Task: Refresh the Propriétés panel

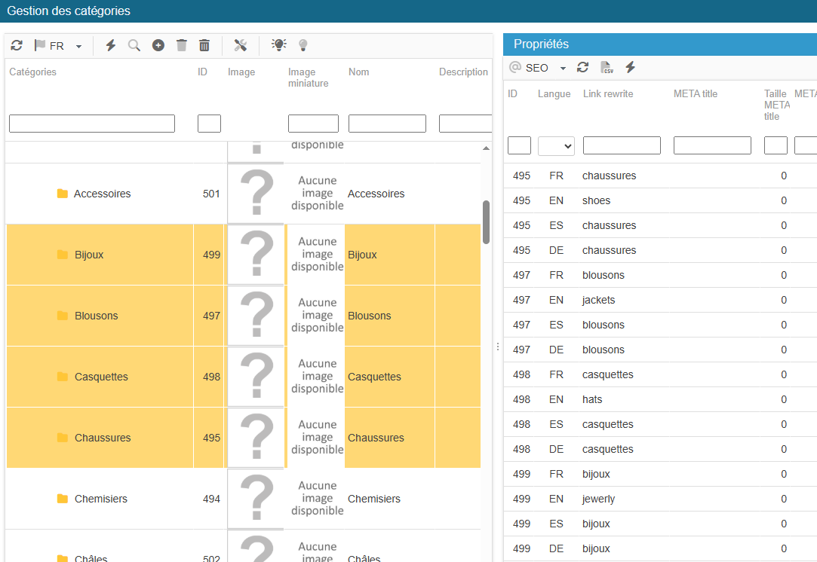Action: tap(582, 67)
